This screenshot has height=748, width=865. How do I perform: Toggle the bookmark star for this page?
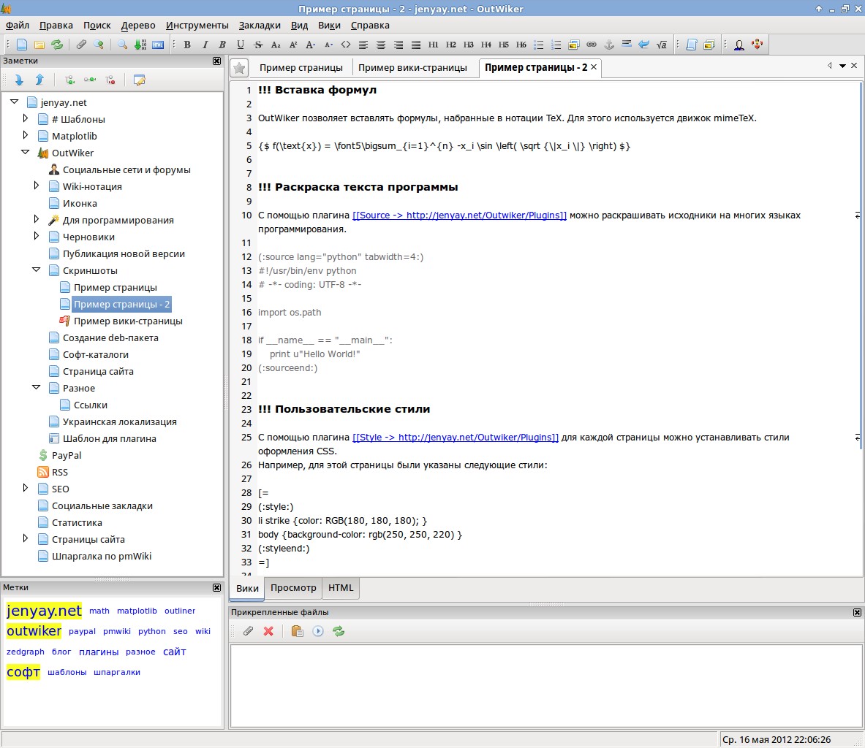tap(239, 68)
